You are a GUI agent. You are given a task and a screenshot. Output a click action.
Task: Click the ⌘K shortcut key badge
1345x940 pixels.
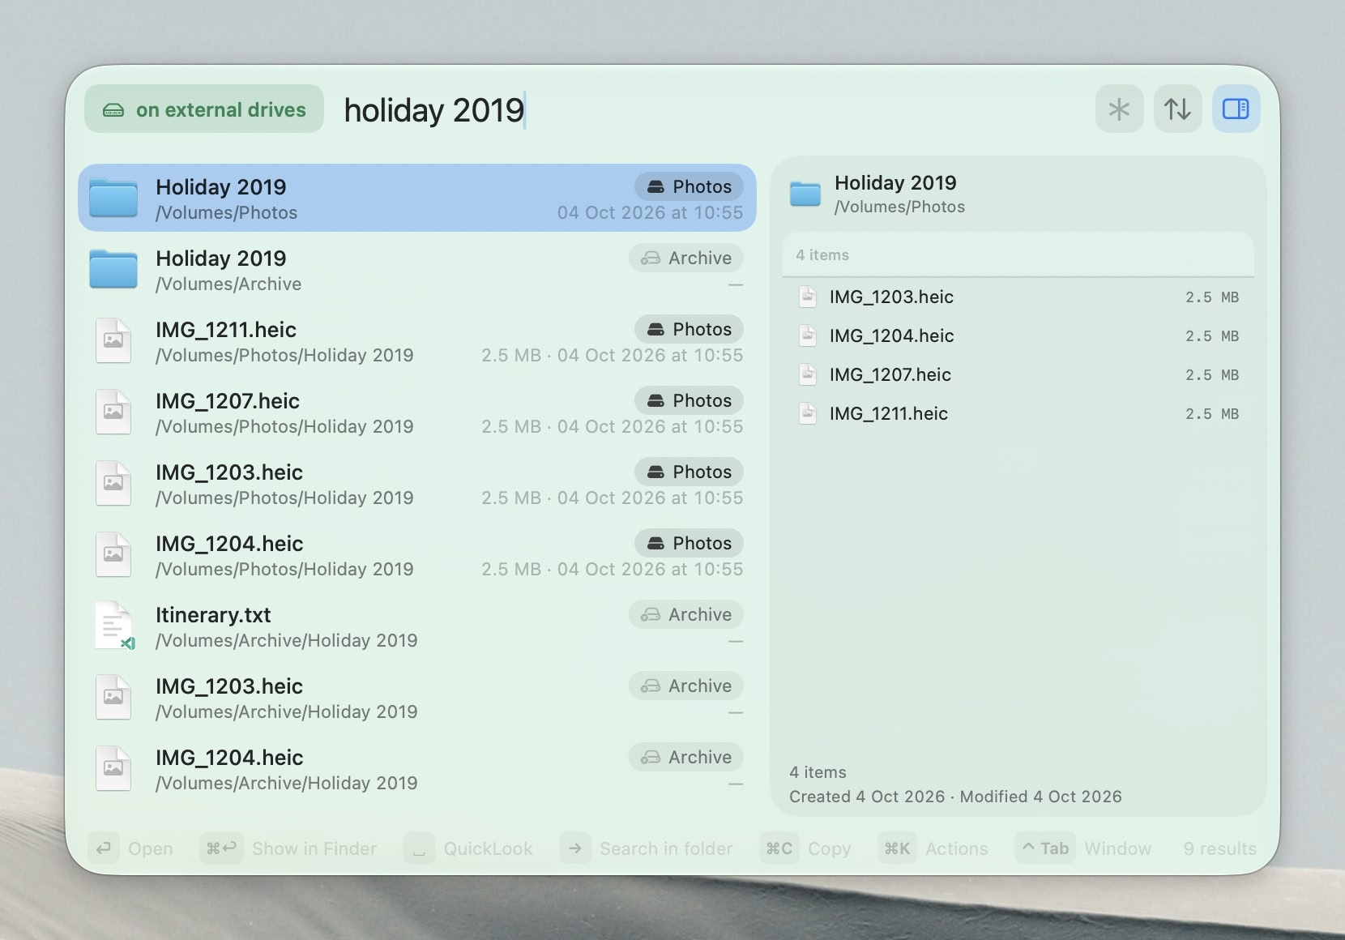point(898,848)
